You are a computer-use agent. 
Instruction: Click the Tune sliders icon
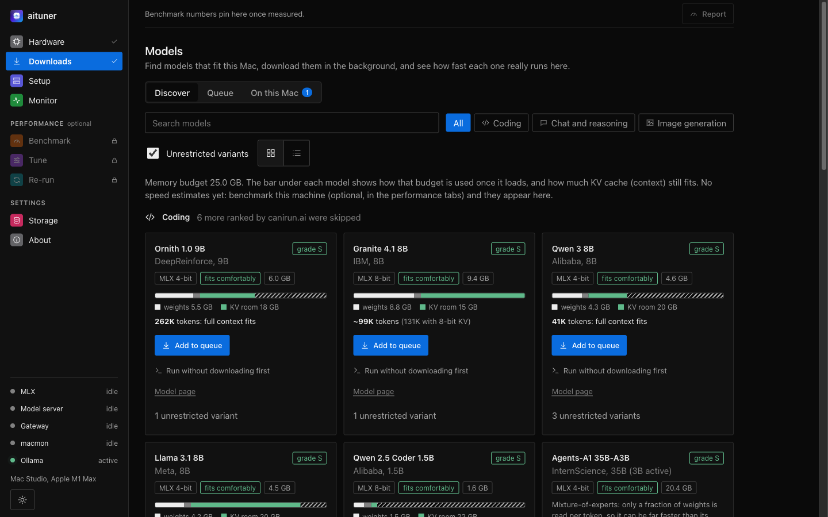coord(17,160)
